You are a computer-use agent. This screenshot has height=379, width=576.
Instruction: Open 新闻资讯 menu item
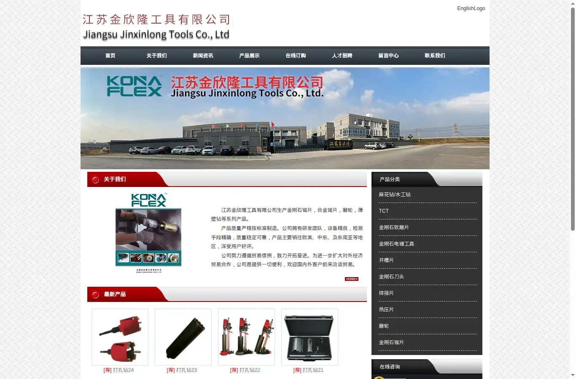203,56
